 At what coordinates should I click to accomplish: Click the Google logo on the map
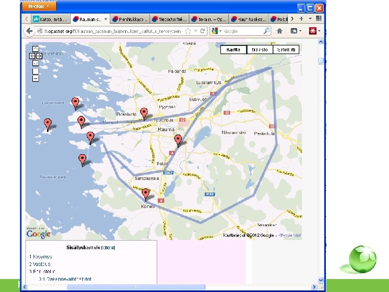point(38,234)
